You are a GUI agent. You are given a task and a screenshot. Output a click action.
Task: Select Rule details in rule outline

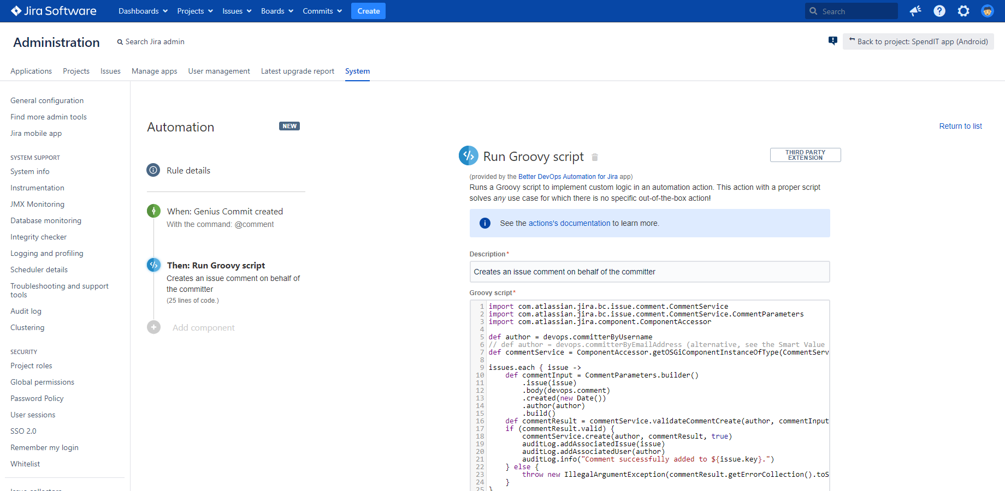(188, 170)
